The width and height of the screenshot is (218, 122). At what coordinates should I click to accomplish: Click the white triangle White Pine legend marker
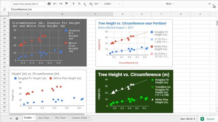tap(153, 100)
